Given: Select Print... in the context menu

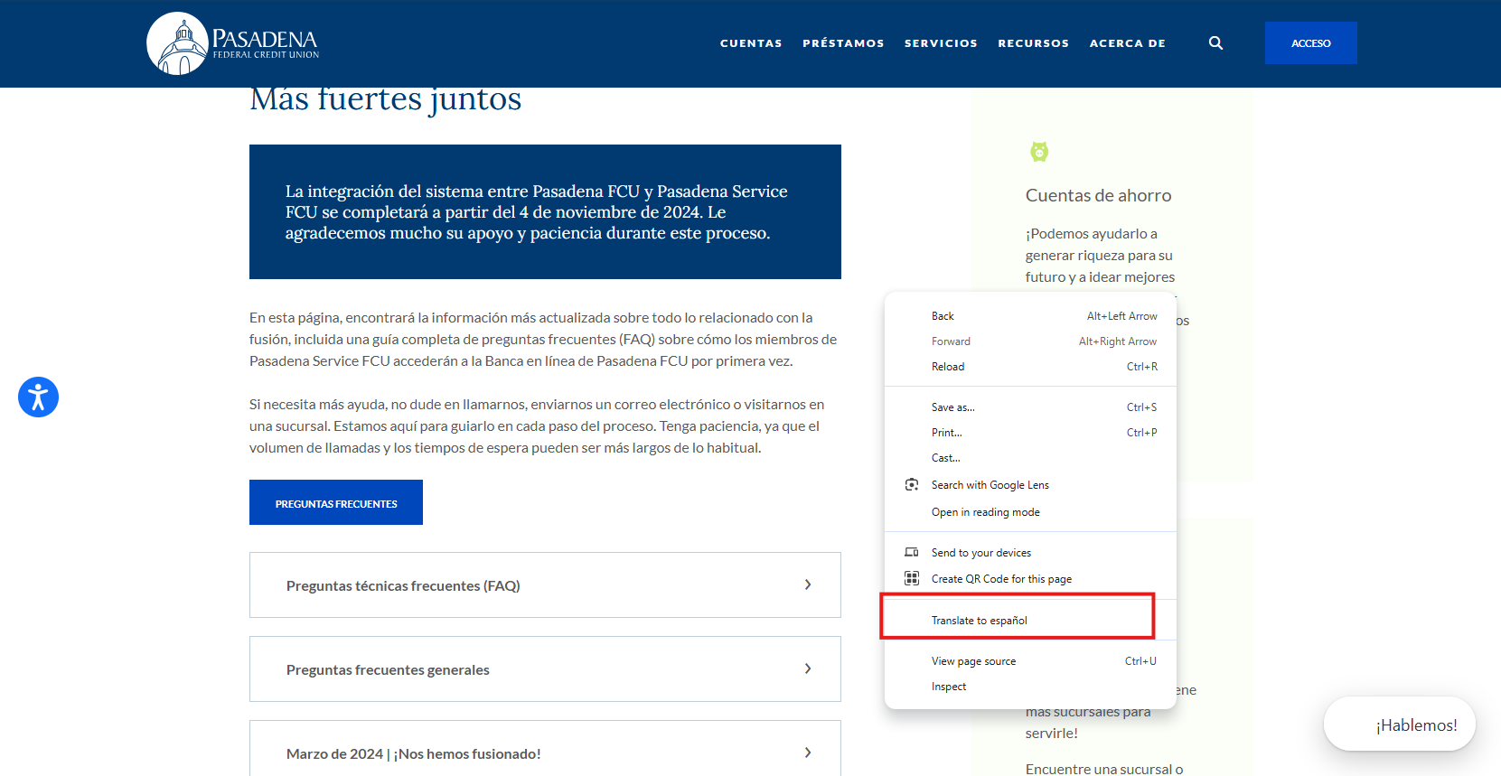Looking at the screenshot, I should pyautogui.click(x=1030, y=433).
